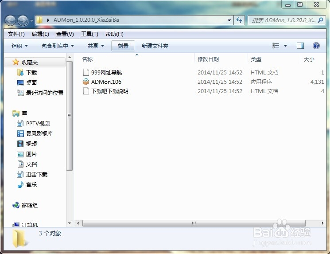Click the 收藏夹 star icon
Image resolution: width=330 pixels, height=254 pixels.
(16, 62)
